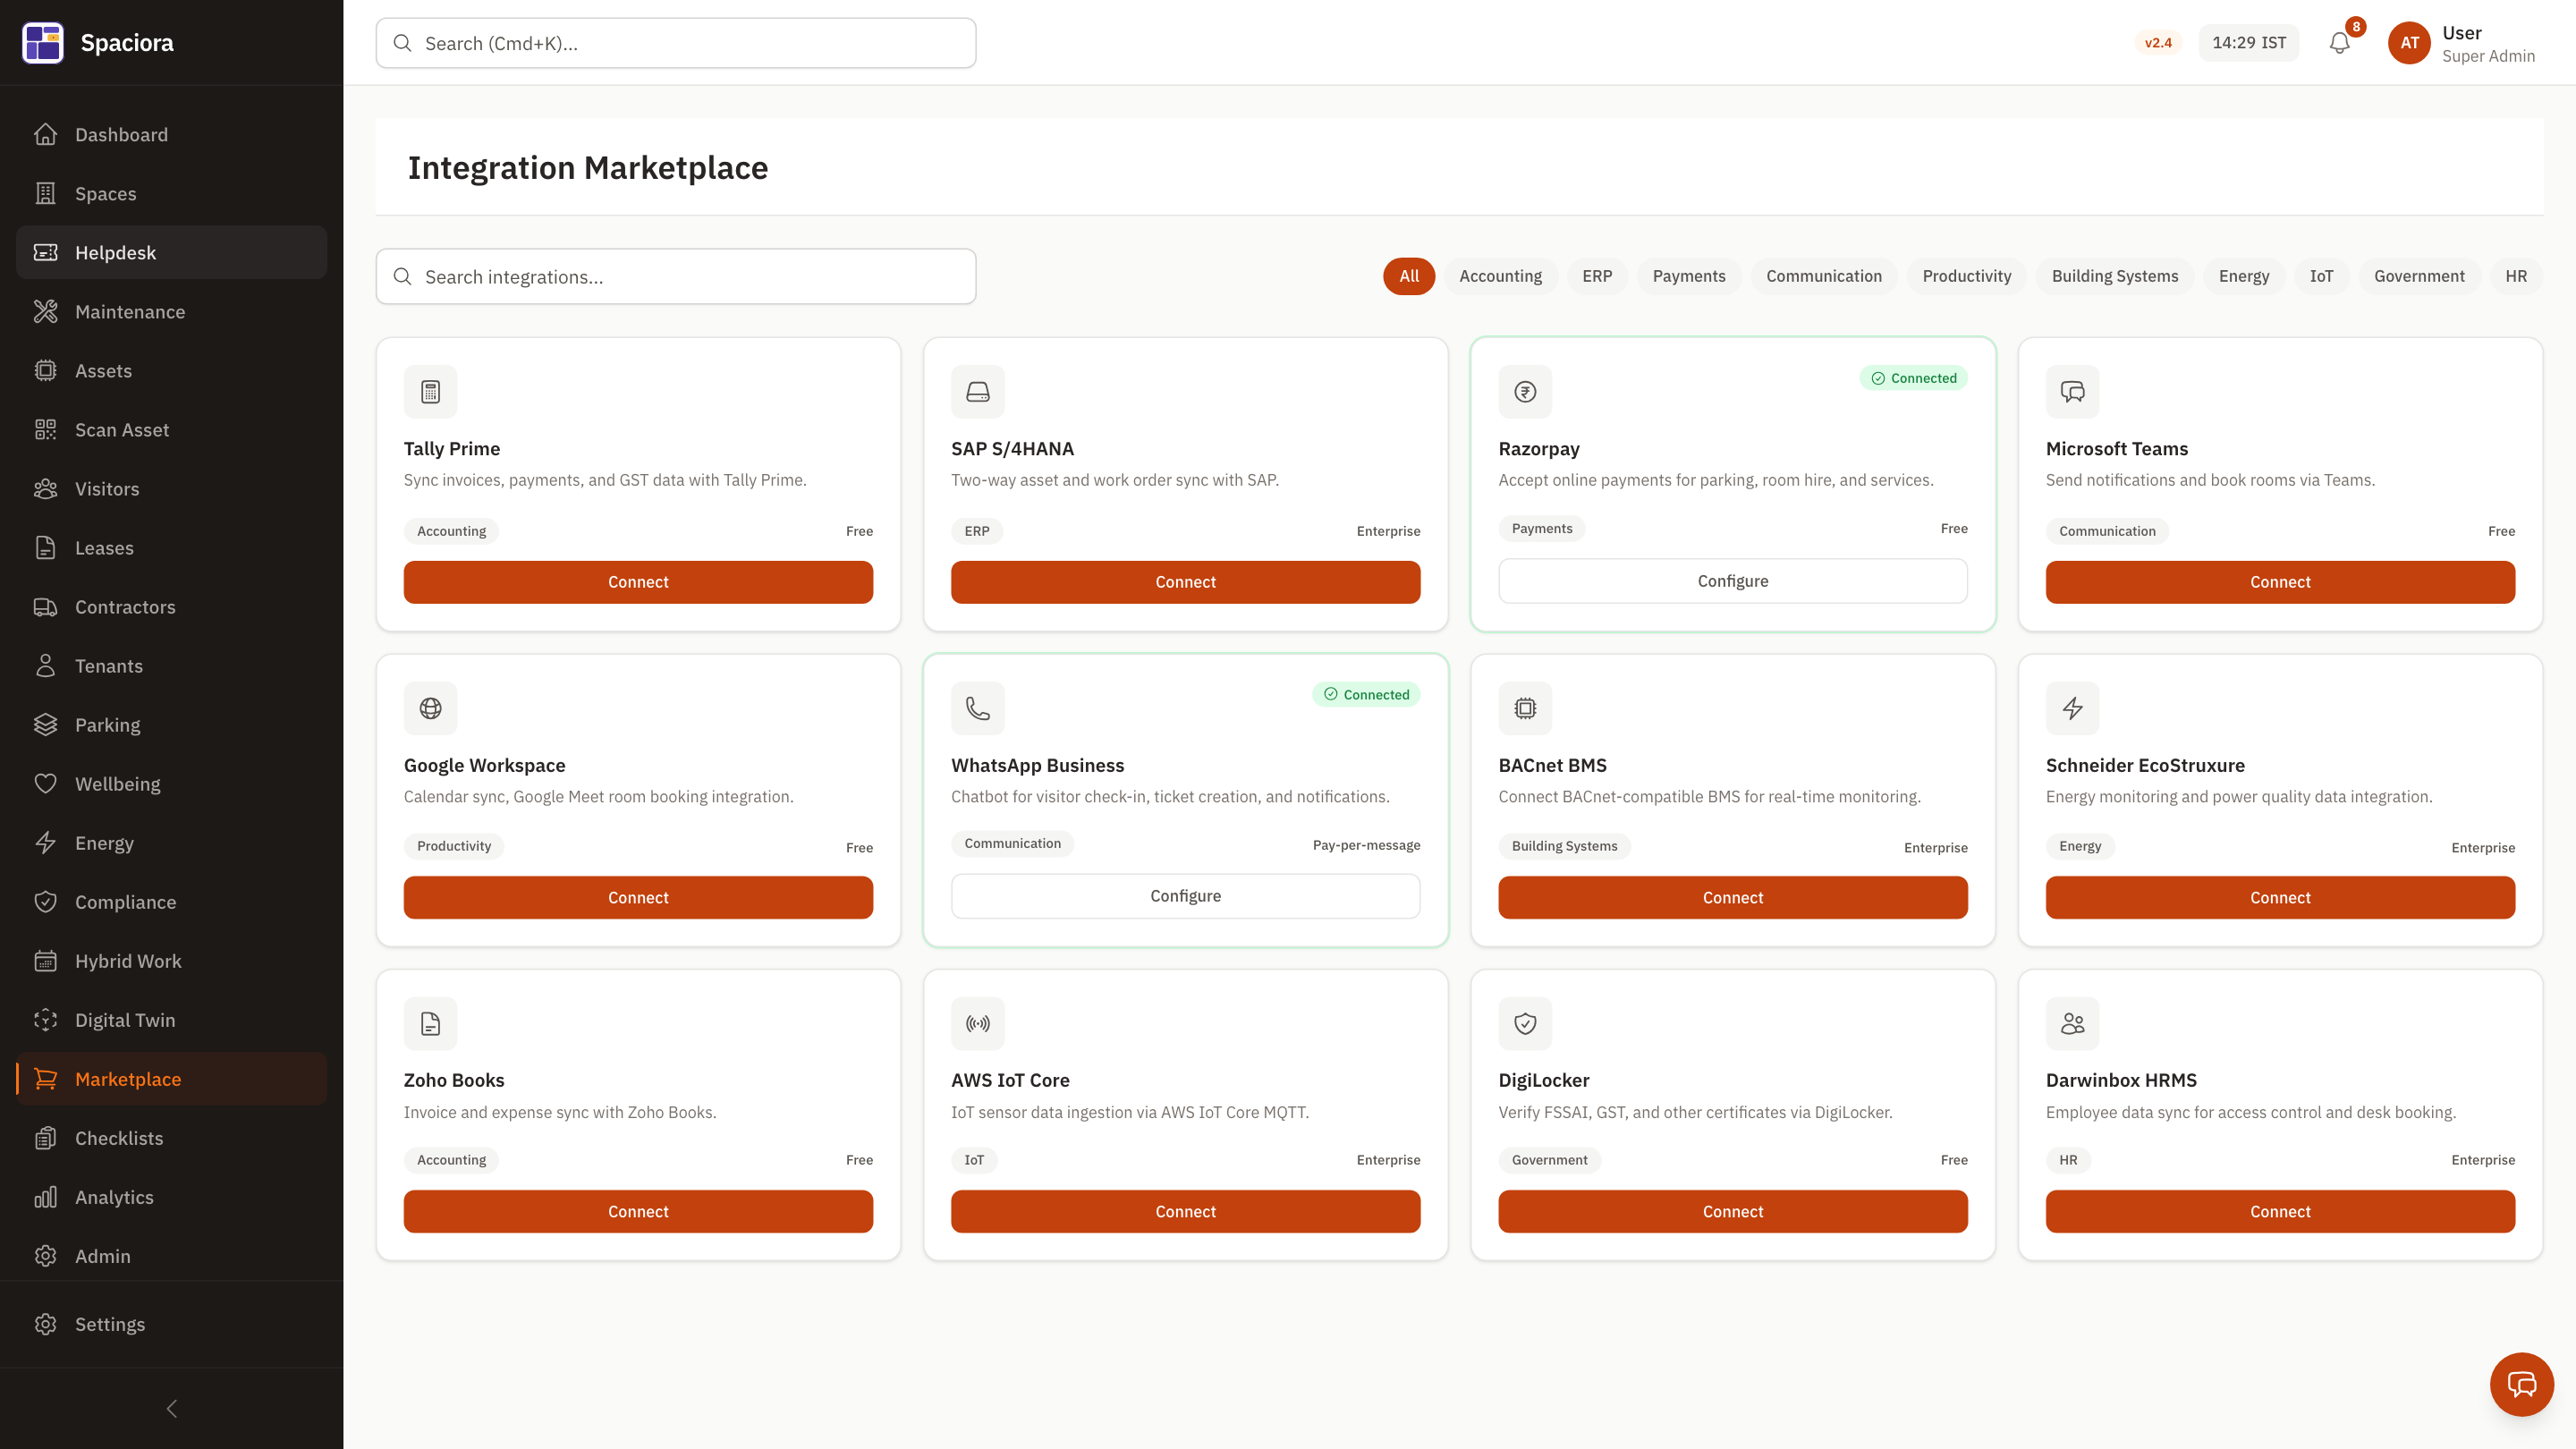Open Dashboard from the sidebar
This screenshot has height=1449, width=2576.
tap(172, 134)
